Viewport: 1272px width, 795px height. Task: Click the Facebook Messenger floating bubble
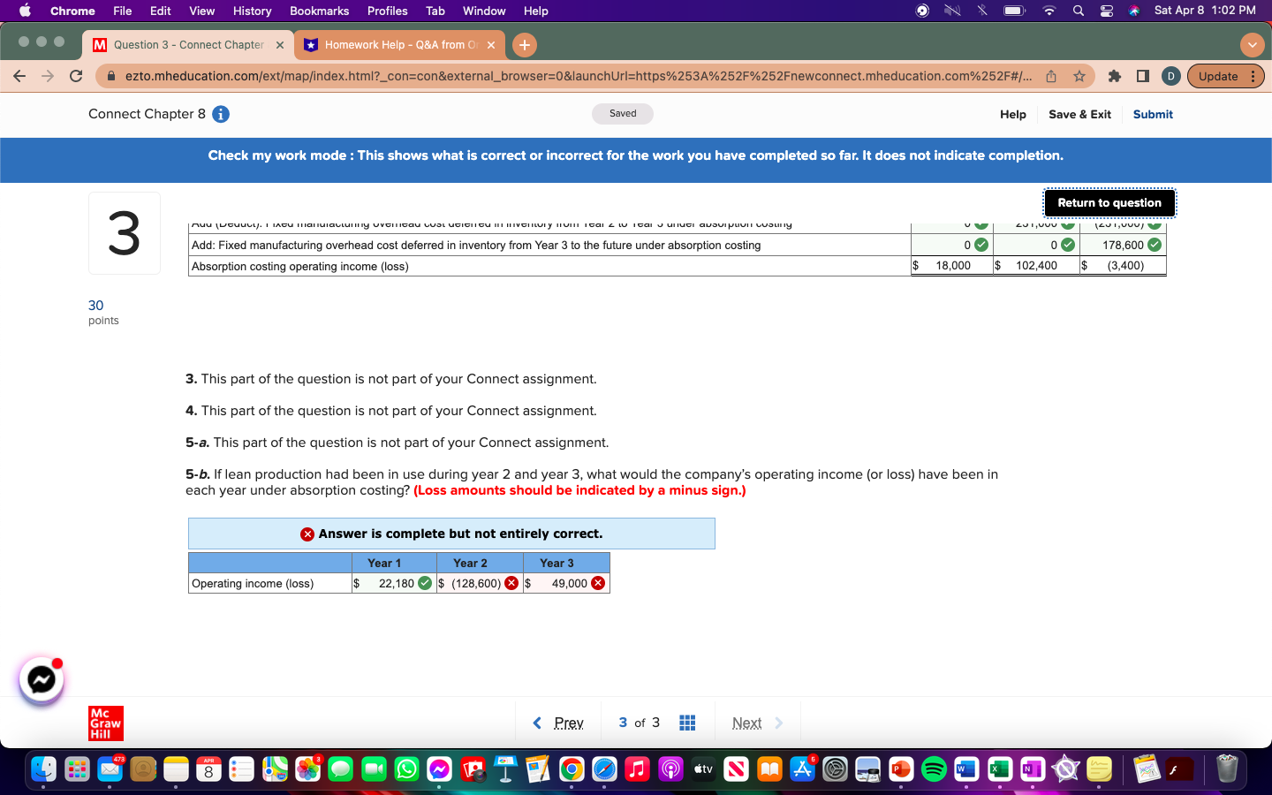pos(41,680)
